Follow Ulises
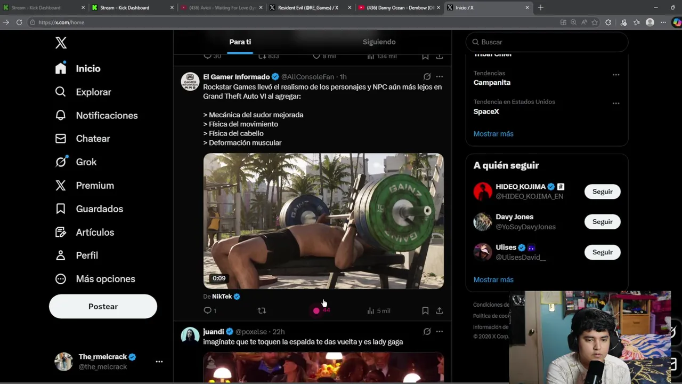Viewport: 682px width, 384px height. [603, 252]
